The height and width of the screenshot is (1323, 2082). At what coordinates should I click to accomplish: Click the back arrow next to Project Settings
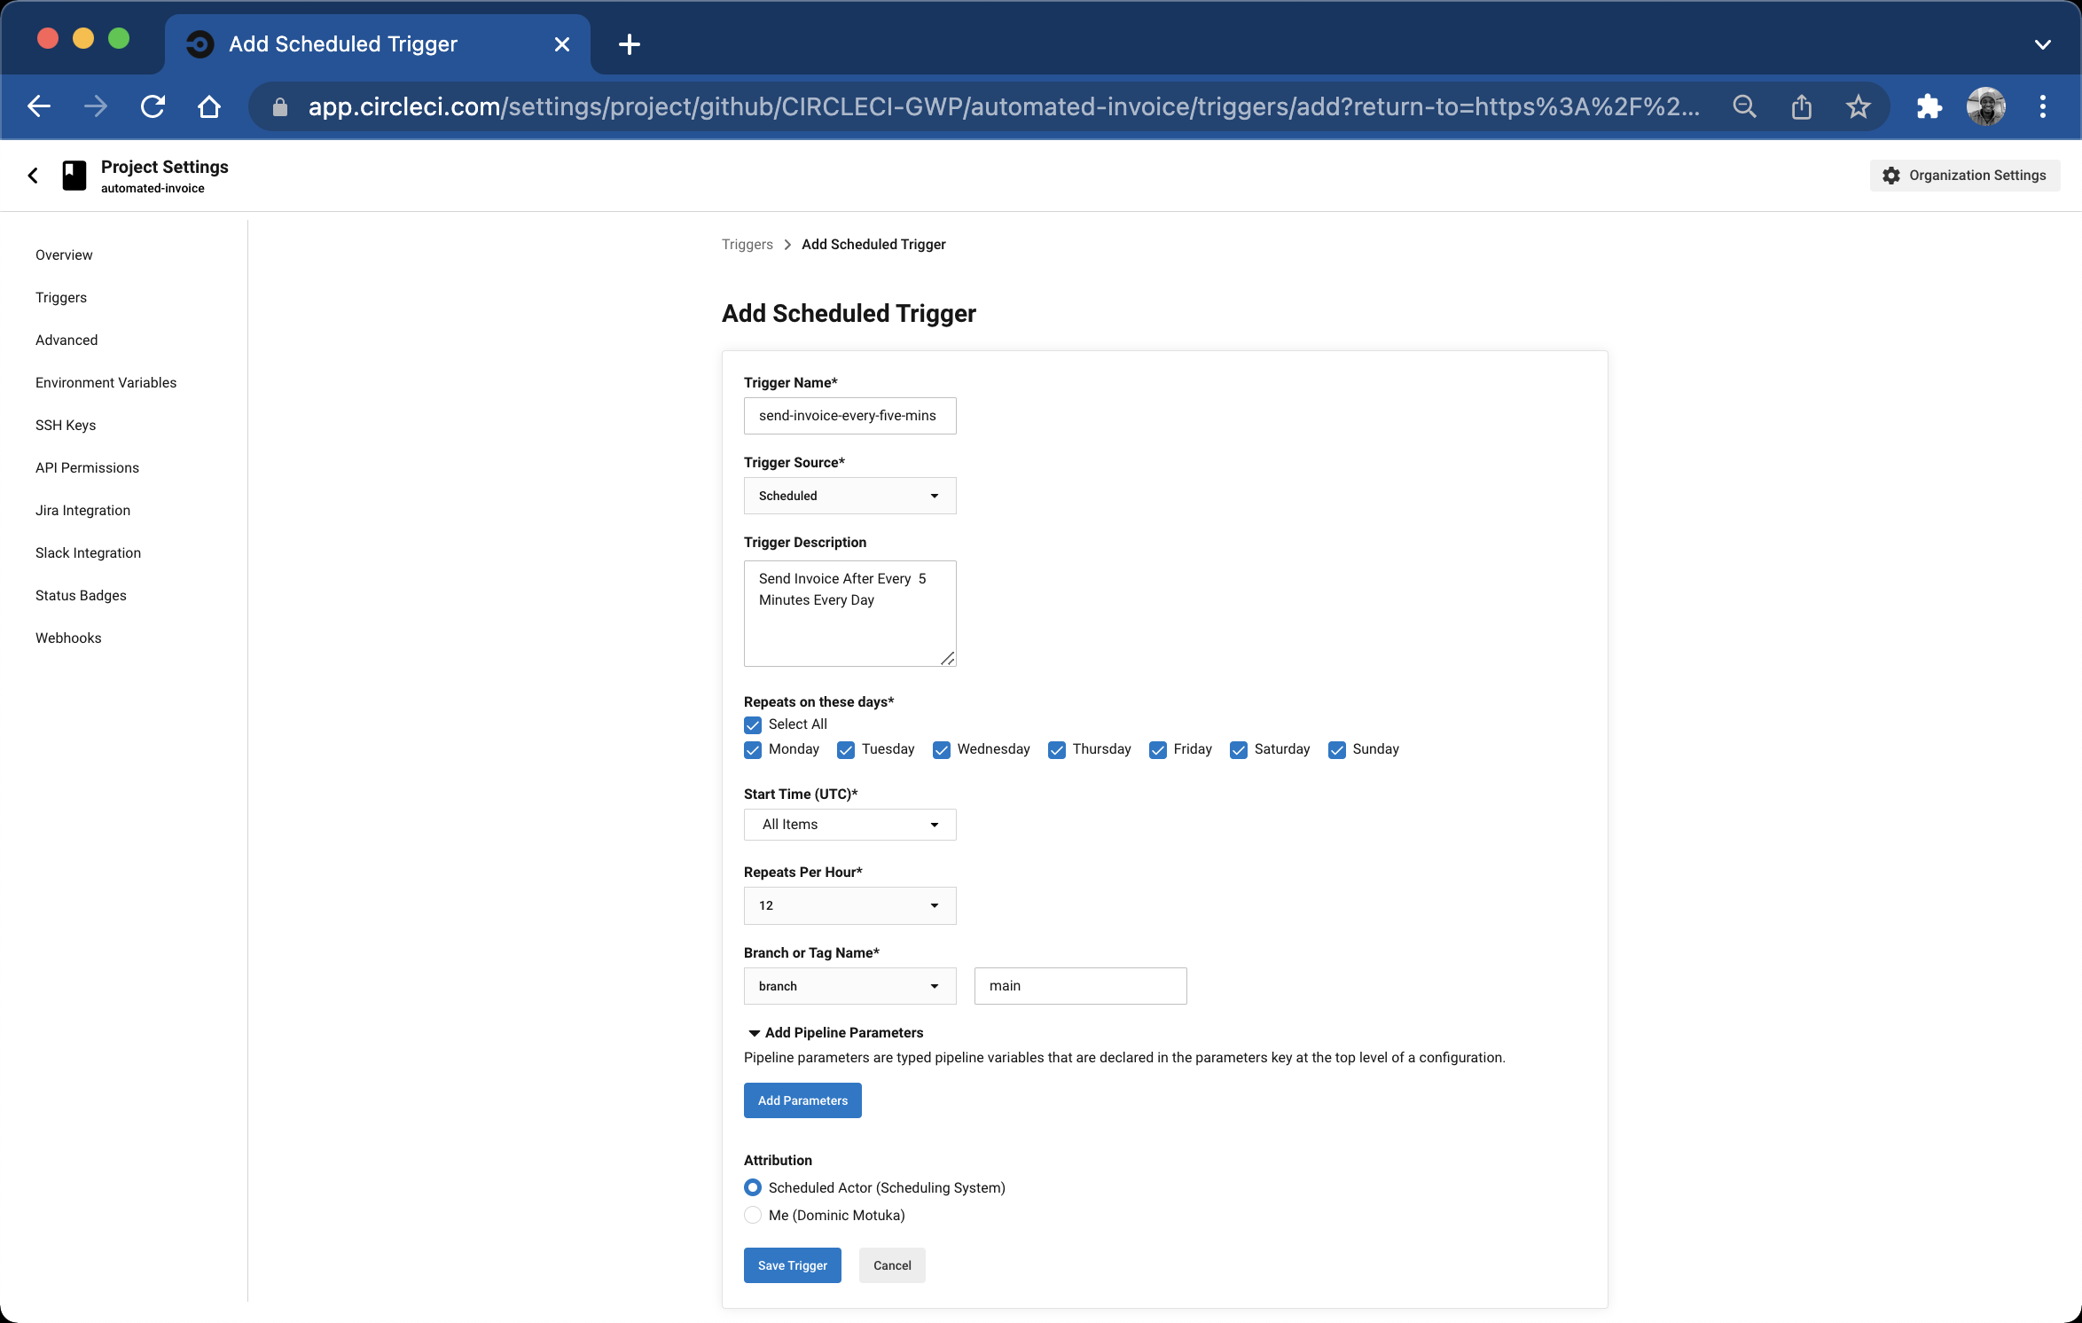33,175
